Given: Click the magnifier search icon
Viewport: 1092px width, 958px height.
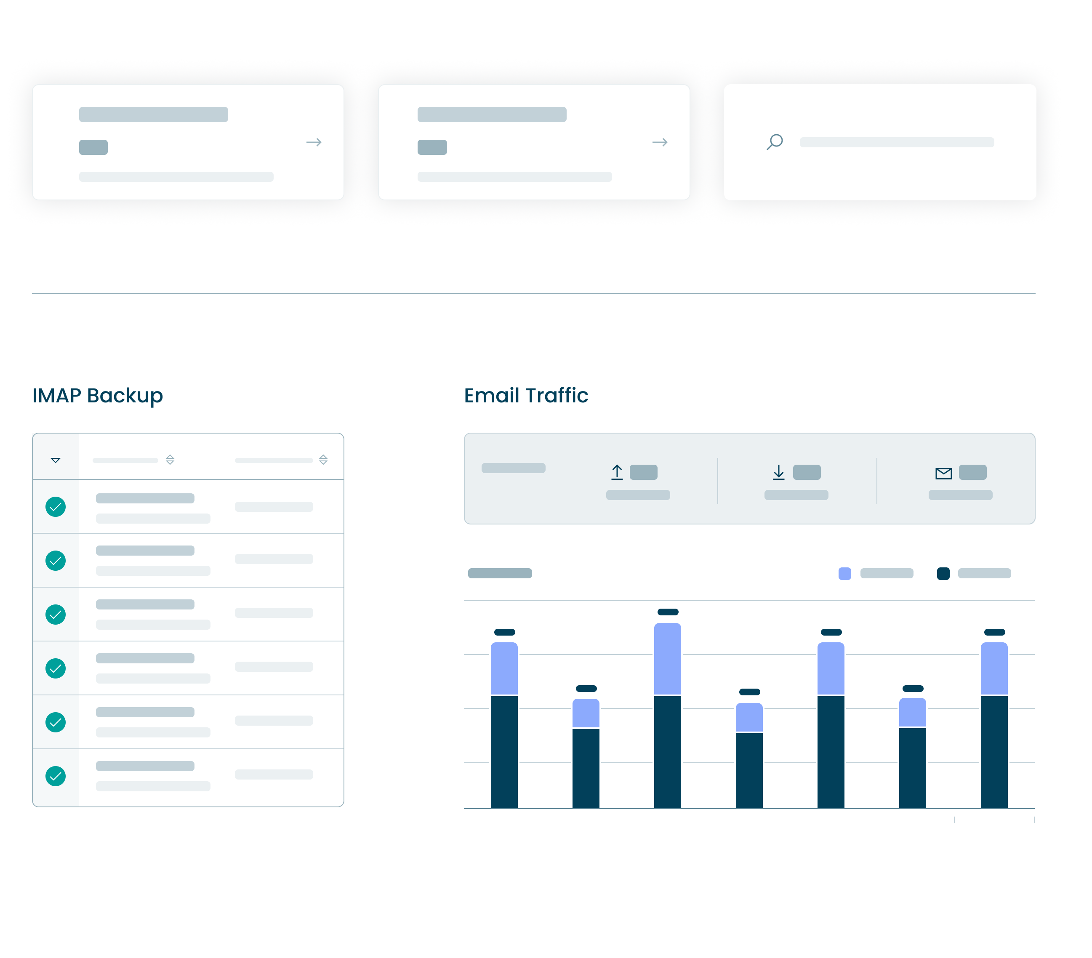Looking at the screenshot, I should coord(775,141).
